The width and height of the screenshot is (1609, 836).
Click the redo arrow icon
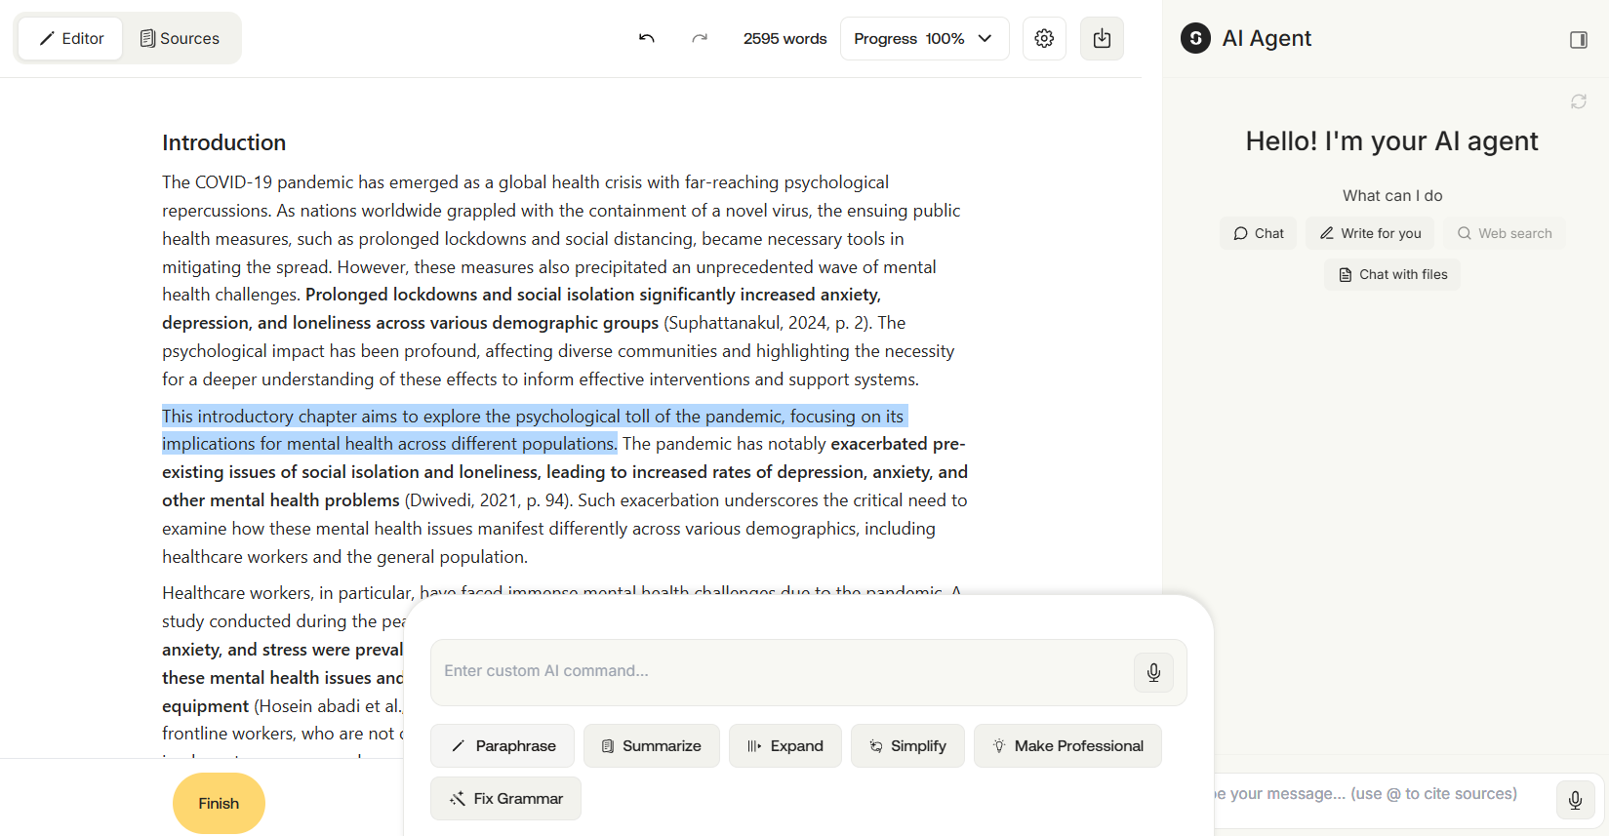click(x=700, y=38)
